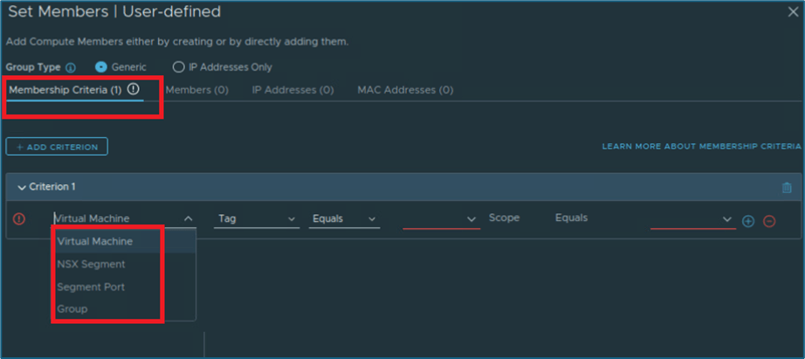Screen dimensions: 805x359
Task: Open the Equals operator dropdown
Action: [344, 218]
